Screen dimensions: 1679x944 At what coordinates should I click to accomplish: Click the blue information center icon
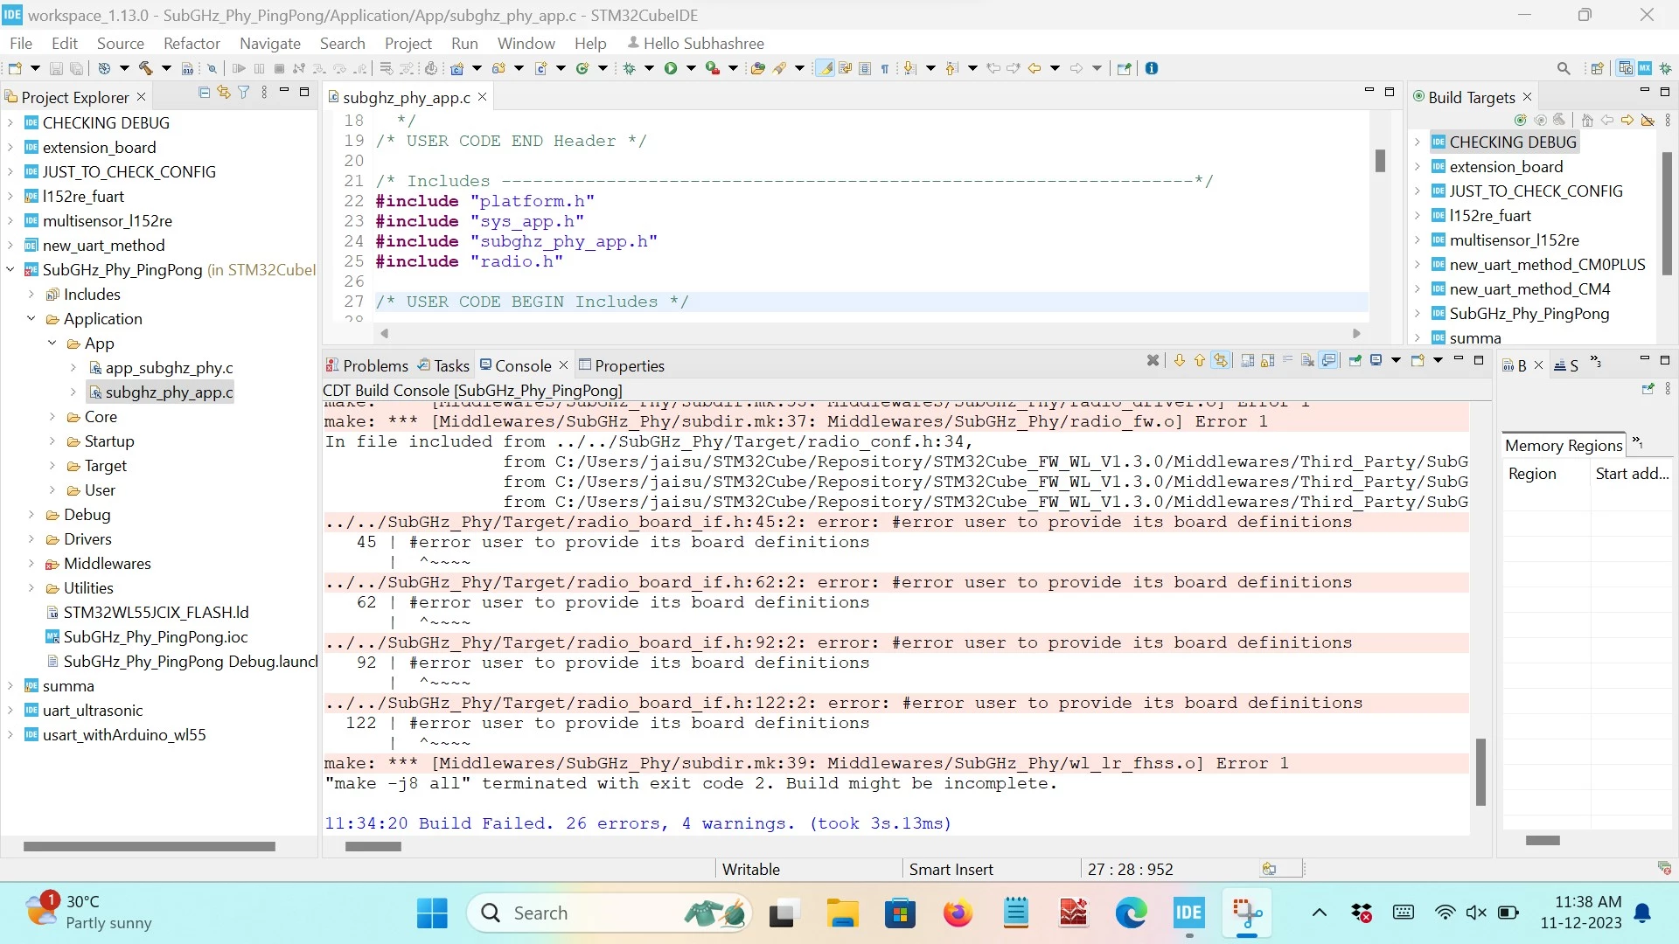coord(1152,68)
